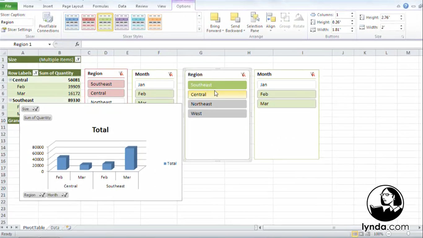
Task: Open Size filter dropdown in B1
Action: 78,59
